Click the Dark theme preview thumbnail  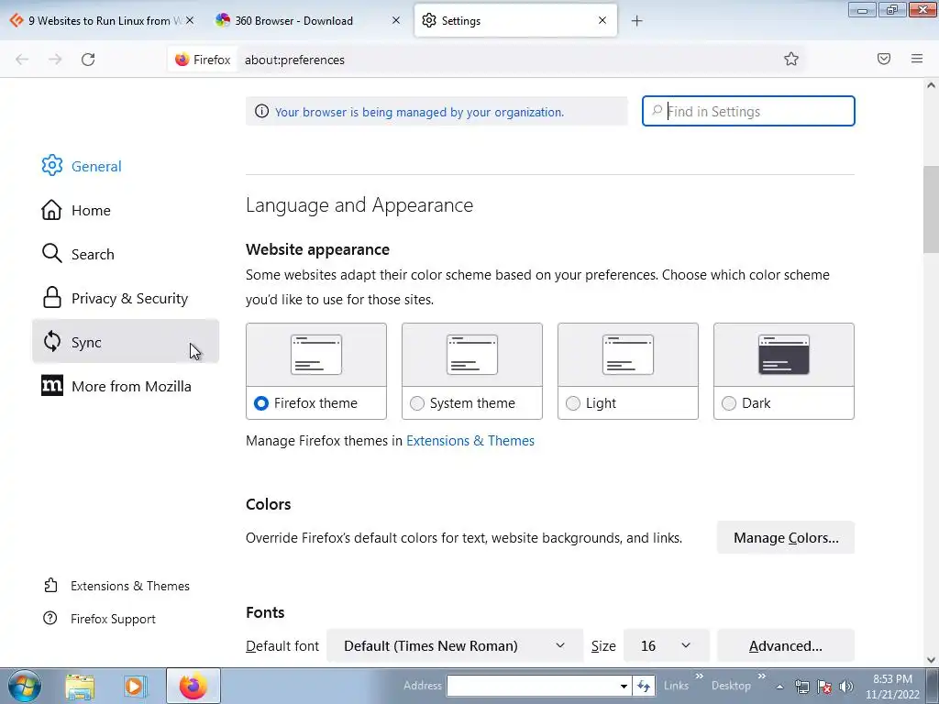pos(784,355)
